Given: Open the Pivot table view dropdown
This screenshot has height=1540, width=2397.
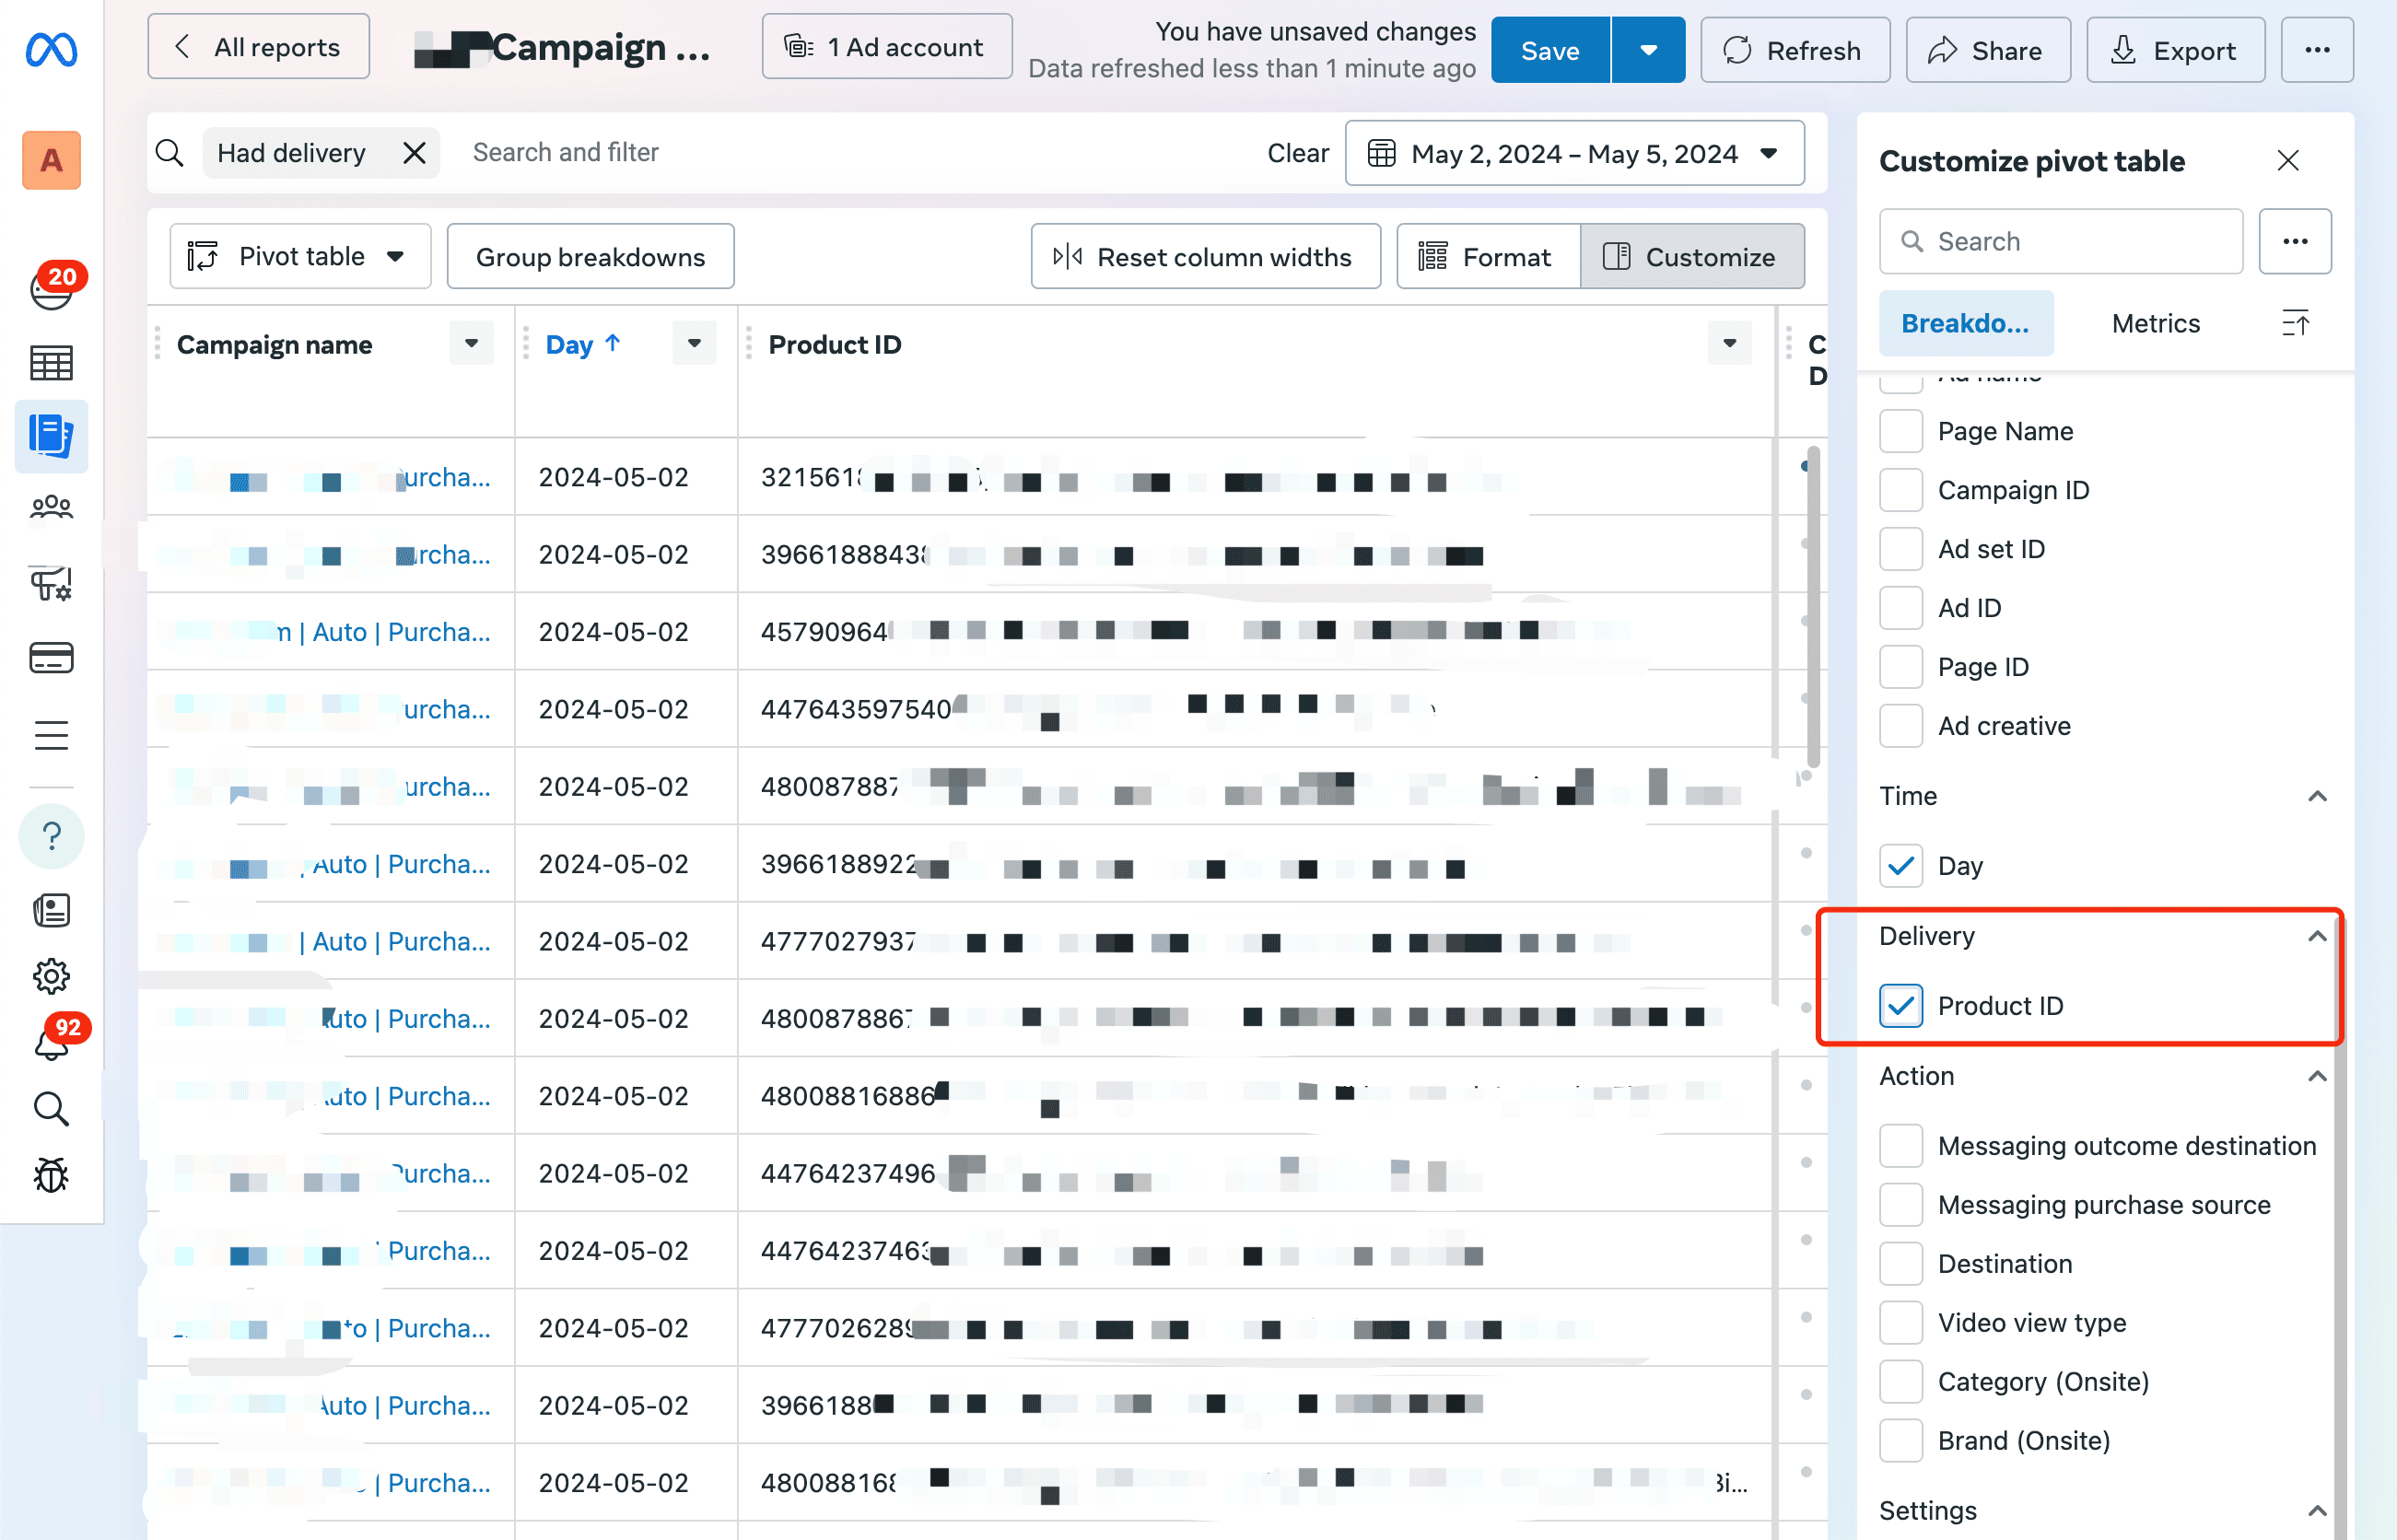Looking at the screenshot, I should point(300,256).
